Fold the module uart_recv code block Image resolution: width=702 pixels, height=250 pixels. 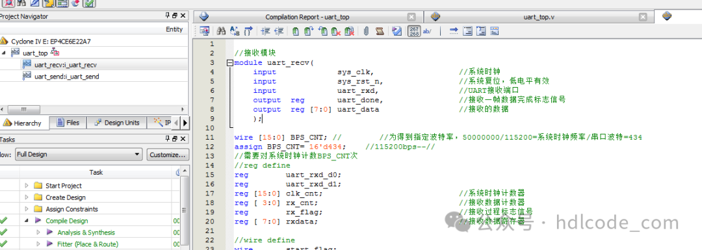(229, 63)
